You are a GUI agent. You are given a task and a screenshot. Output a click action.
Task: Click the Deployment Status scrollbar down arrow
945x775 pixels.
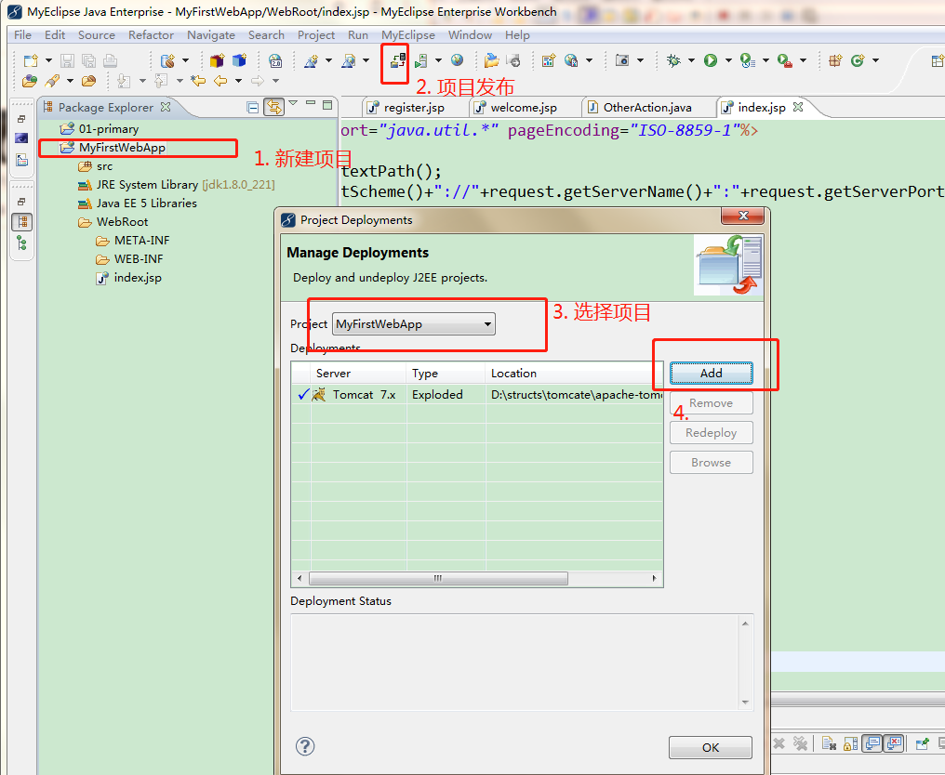point(746,703)
